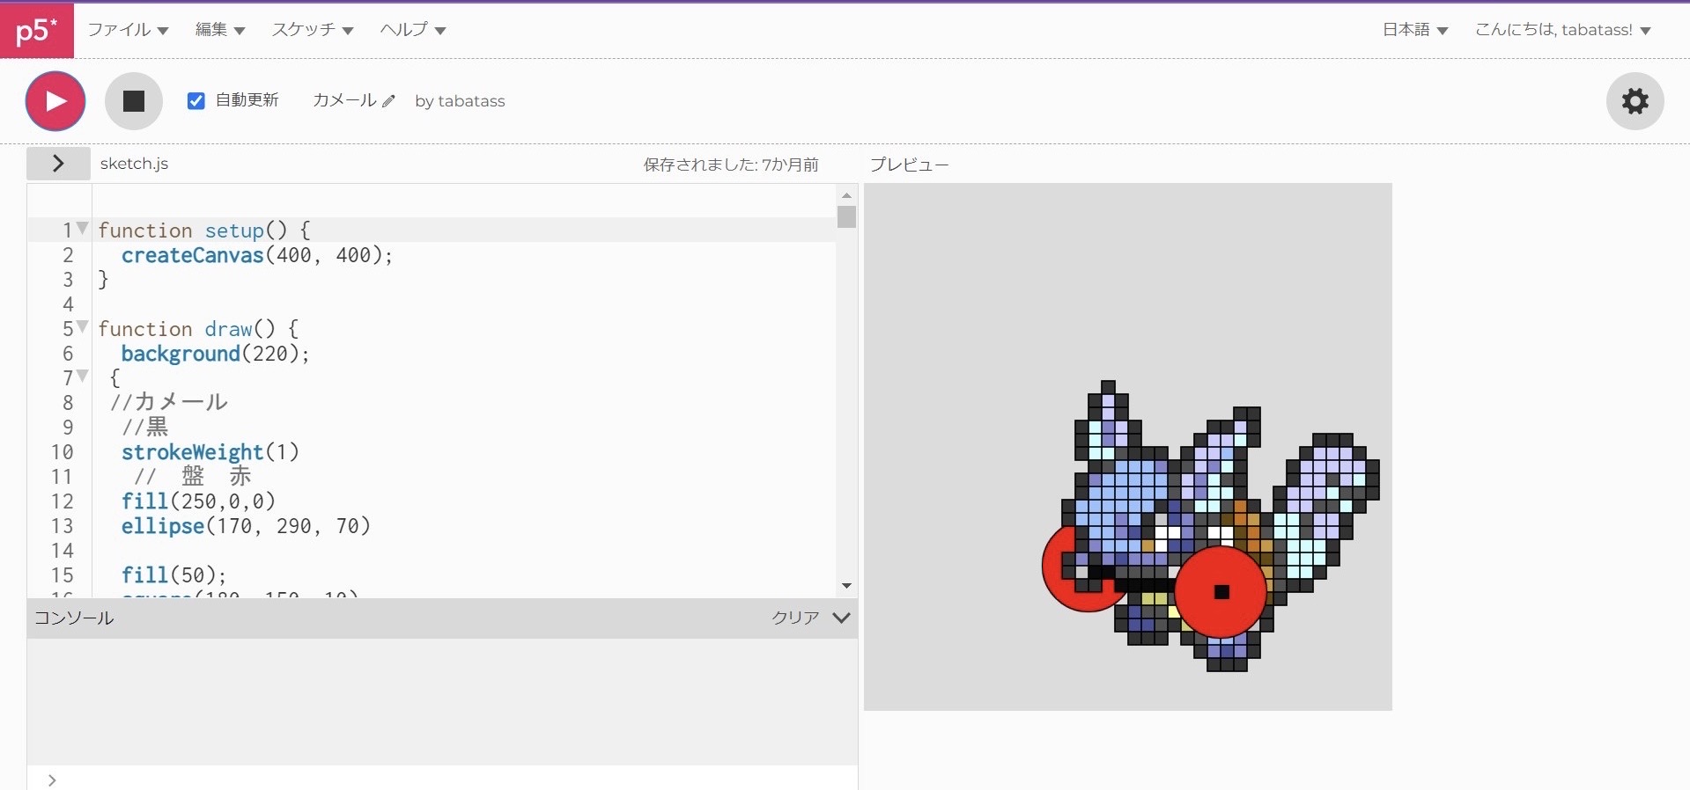The height and width of the screenshot is (790, 1690).
Task: Click the //黒 comment line
Action: (144, 428)
